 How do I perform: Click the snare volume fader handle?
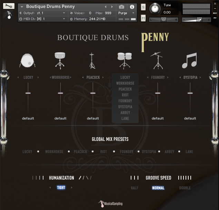60,93
